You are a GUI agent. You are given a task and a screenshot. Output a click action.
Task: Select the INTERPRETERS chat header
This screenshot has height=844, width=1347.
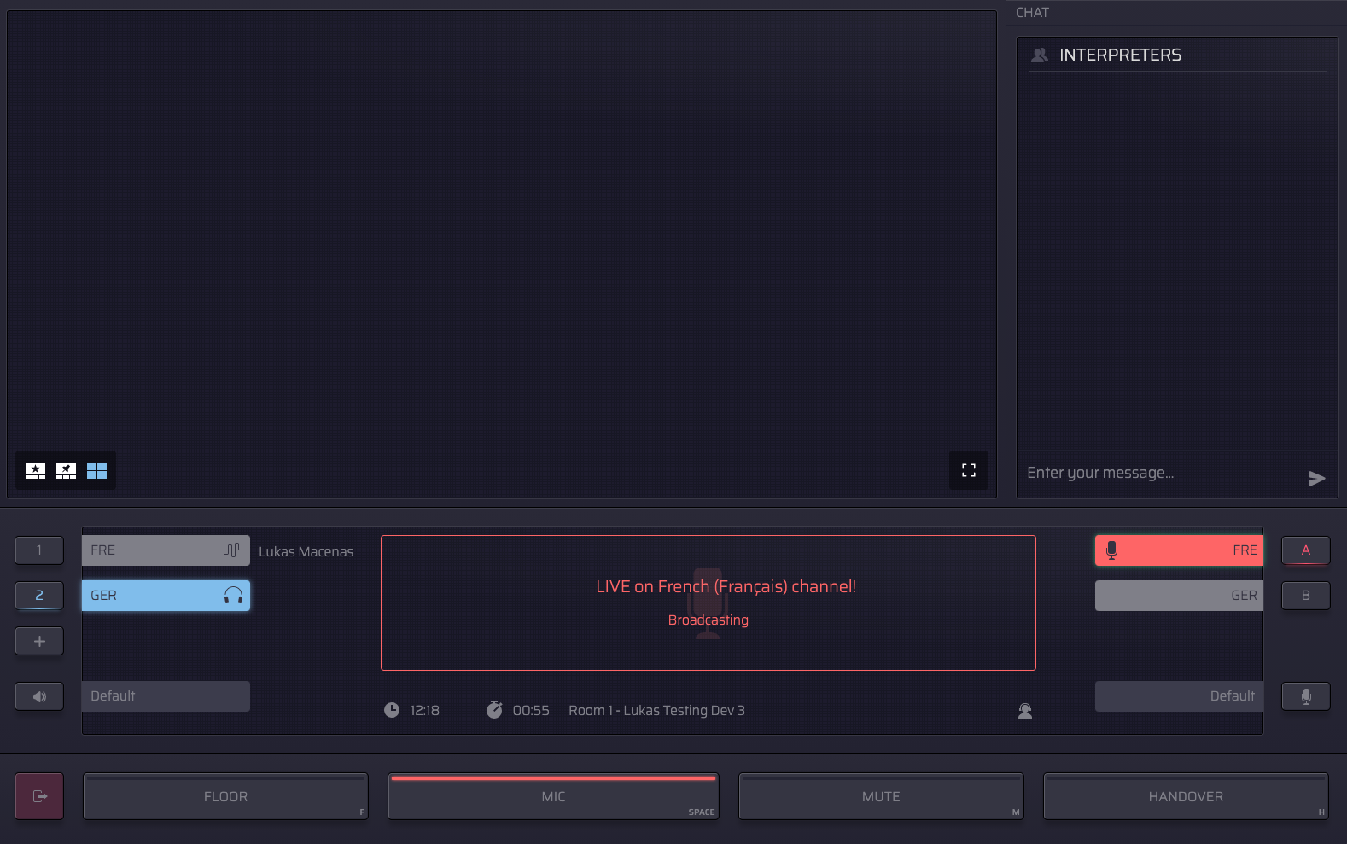click(x=1120, y=55)
